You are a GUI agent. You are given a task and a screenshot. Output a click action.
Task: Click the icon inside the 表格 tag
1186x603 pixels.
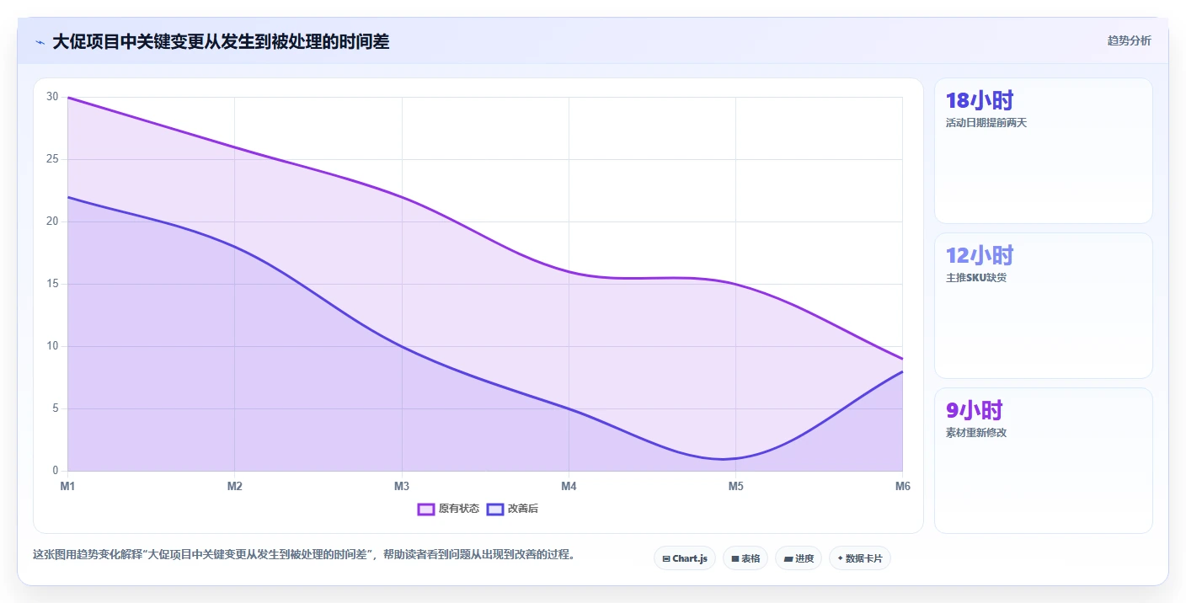[x=735, y=558]
